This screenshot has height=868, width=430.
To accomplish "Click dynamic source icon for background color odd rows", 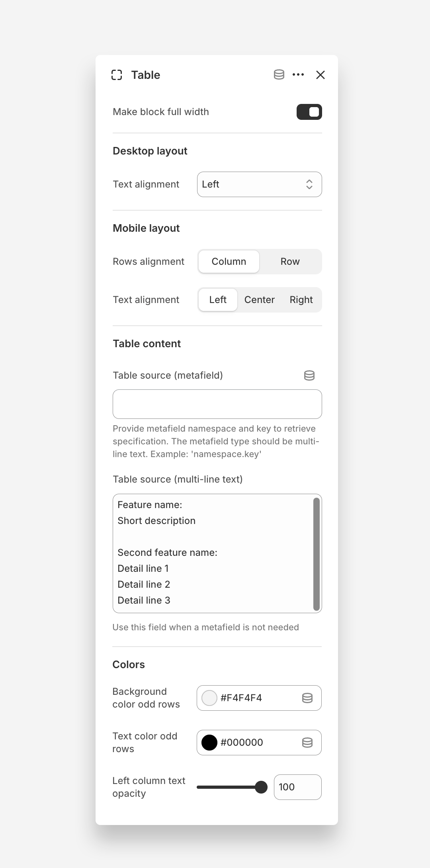I will pyautogui.click(x=307, y=698).
